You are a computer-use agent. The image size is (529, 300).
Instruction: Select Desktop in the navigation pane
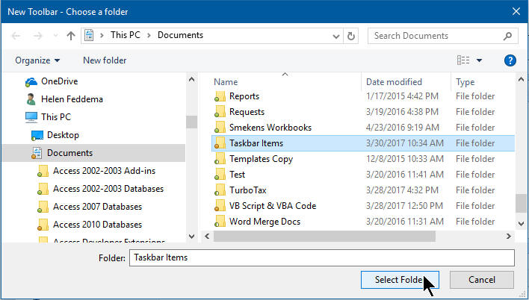tap(63, 135)
